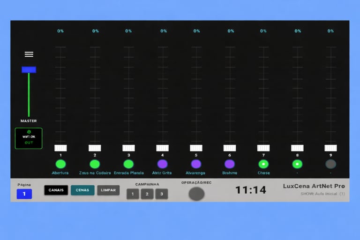The height and width of the screenshot is (240, 360).
Task: Open the Página 1 page selector
Action: tap(24, 194)
